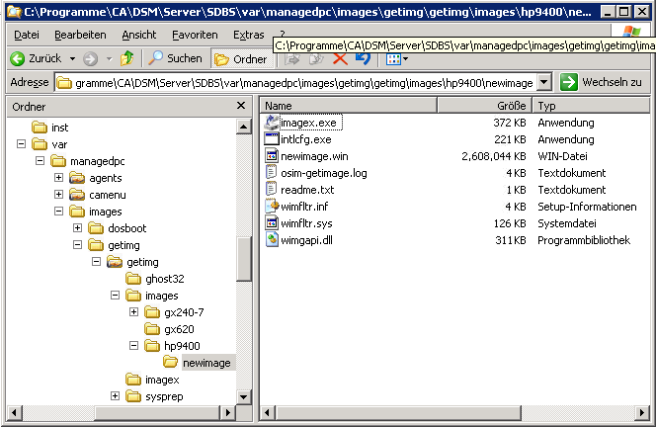Click the Wechseln zu go button
The height and width of the screenshot is (427, 656).
(x=601, y=82)
